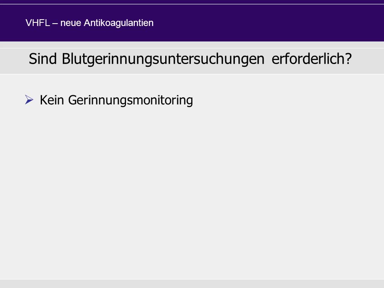
Task: Click the thin light line atop the header
Action: tap(192, 4)
